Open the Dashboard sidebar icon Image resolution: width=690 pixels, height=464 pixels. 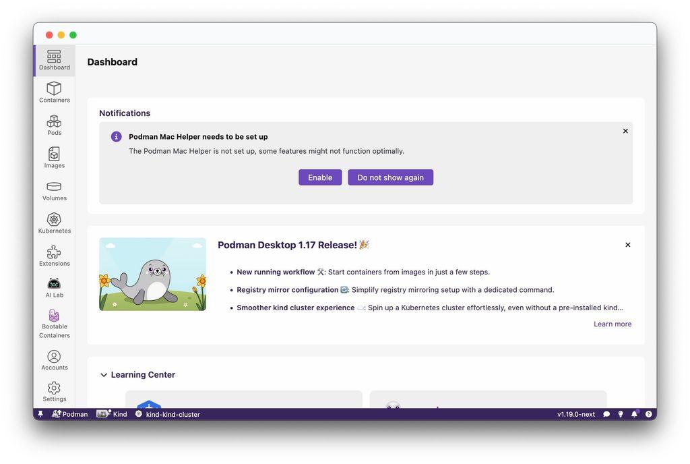point(54,60)
